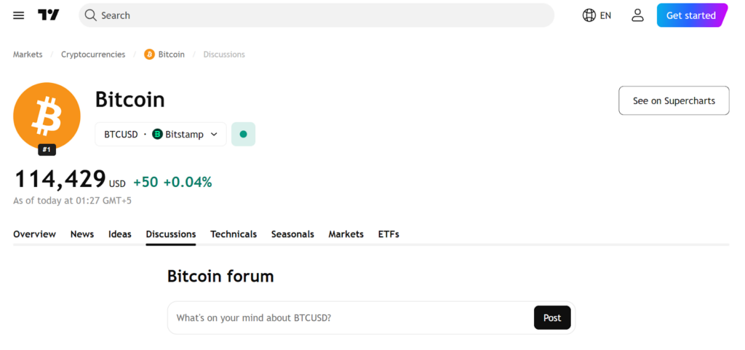The image size is (745, 350).
Task: Click the Post button
Action: (x=552, y=318)
